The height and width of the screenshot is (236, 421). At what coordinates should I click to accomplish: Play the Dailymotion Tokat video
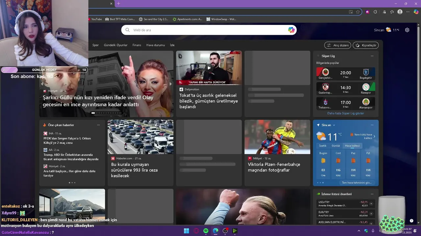(209, 68)
